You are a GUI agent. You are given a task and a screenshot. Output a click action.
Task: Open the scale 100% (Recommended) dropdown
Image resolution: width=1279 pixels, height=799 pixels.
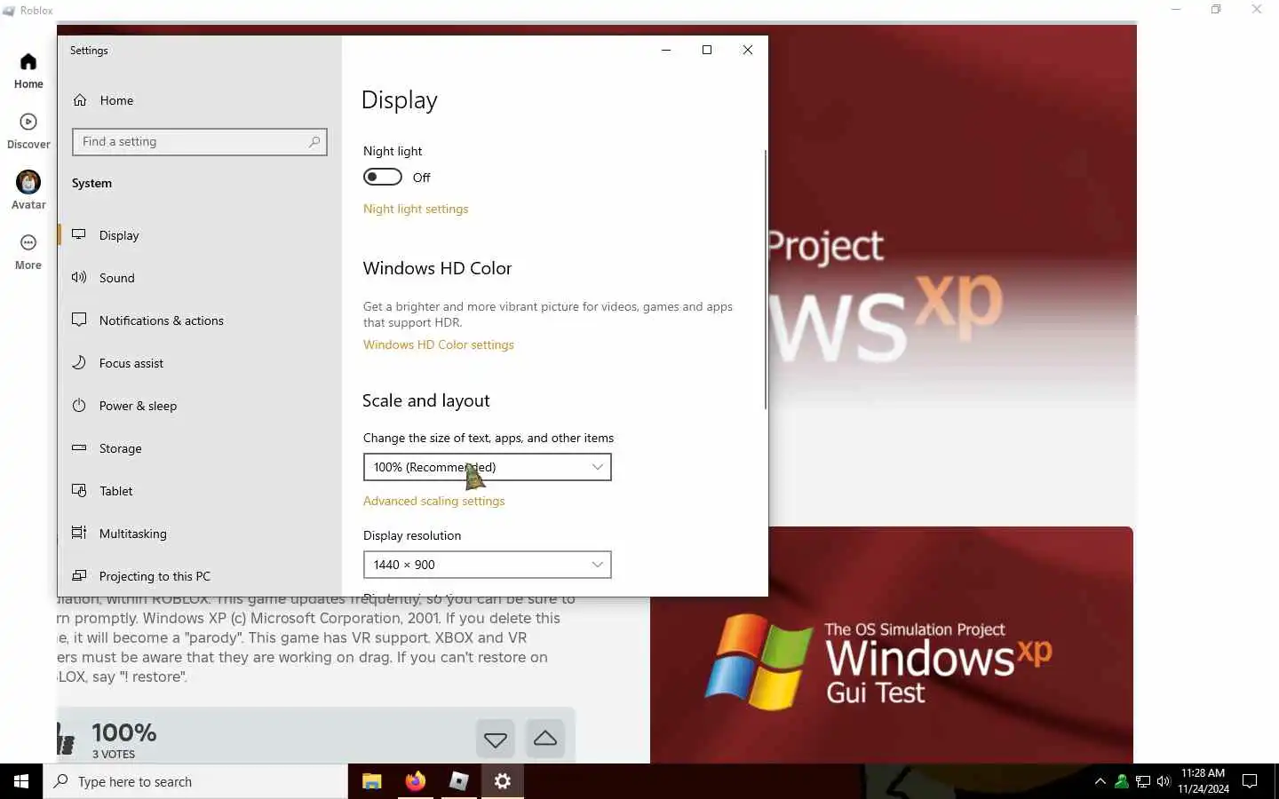click(x=487, y=467)
